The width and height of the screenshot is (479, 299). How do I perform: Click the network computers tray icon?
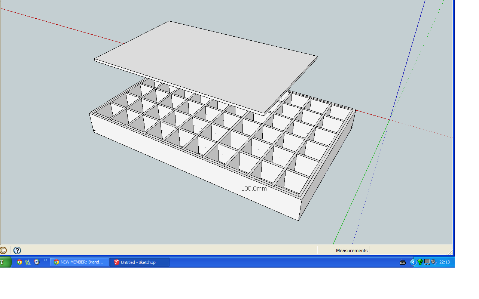click(427, 262)
